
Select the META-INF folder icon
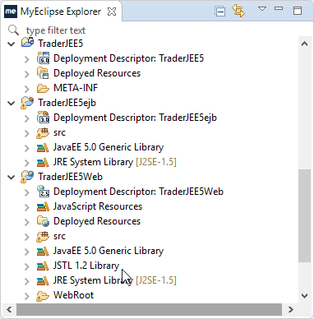point(43,88)
